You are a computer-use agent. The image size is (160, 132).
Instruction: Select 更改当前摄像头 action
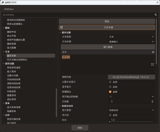[x=15, y=24]
